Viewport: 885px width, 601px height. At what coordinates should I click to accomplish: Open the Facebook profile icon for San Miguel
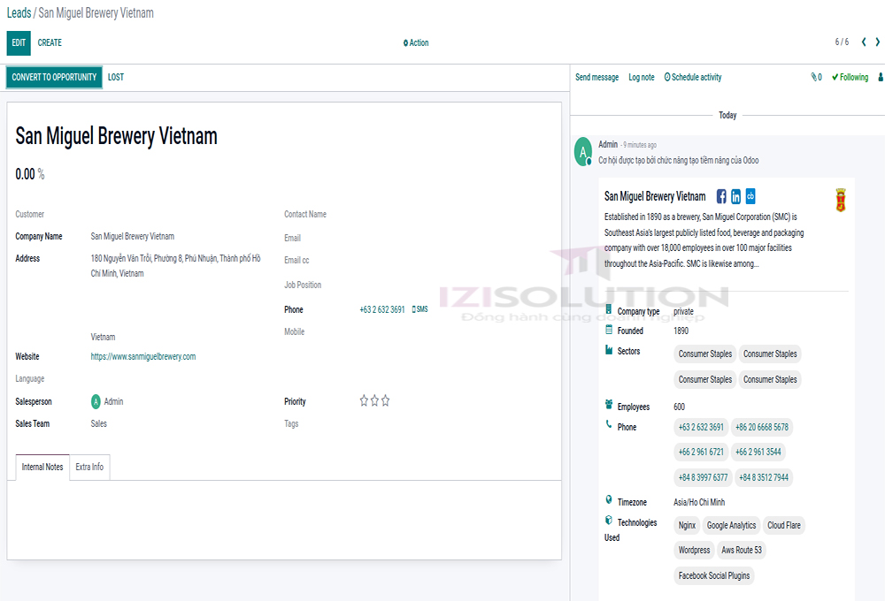[721, 196]
